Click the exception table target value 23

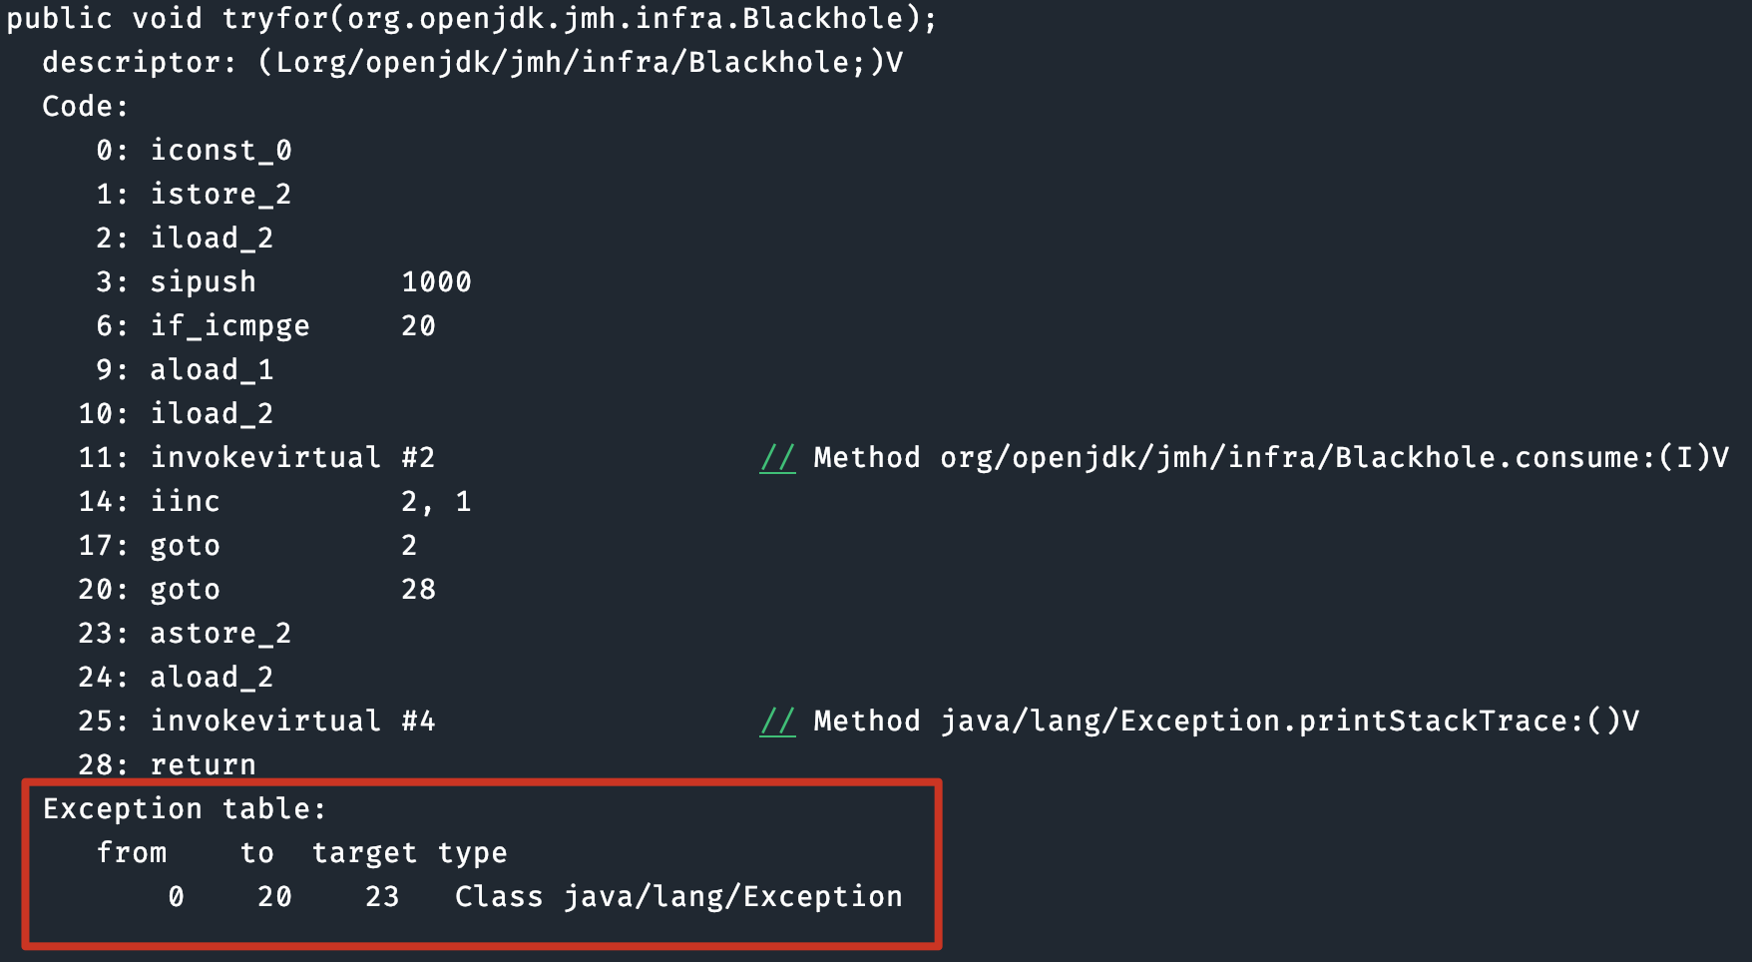(x=382, y=897)
